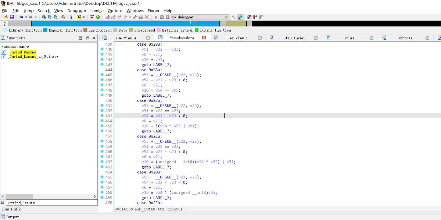
Task: Click the blue down-arrow jump icon
Action: 71,17
